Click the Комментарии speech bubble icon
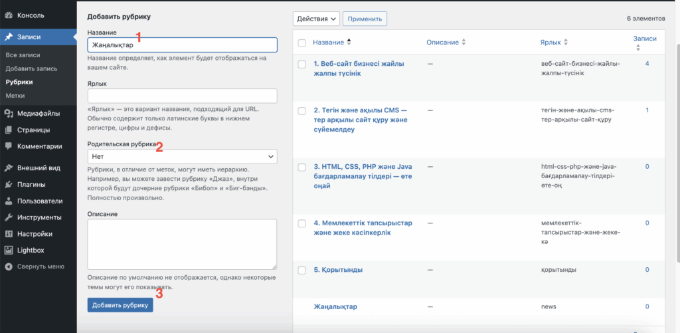680x333 pixels. pyautogui.click(x=9, y=146)
